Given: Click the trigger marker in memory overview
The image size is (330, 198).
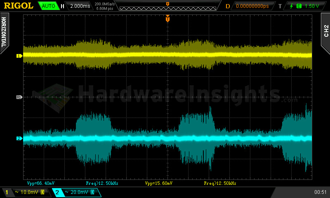Looking at the screenshot, I should [x=168, y=4].
